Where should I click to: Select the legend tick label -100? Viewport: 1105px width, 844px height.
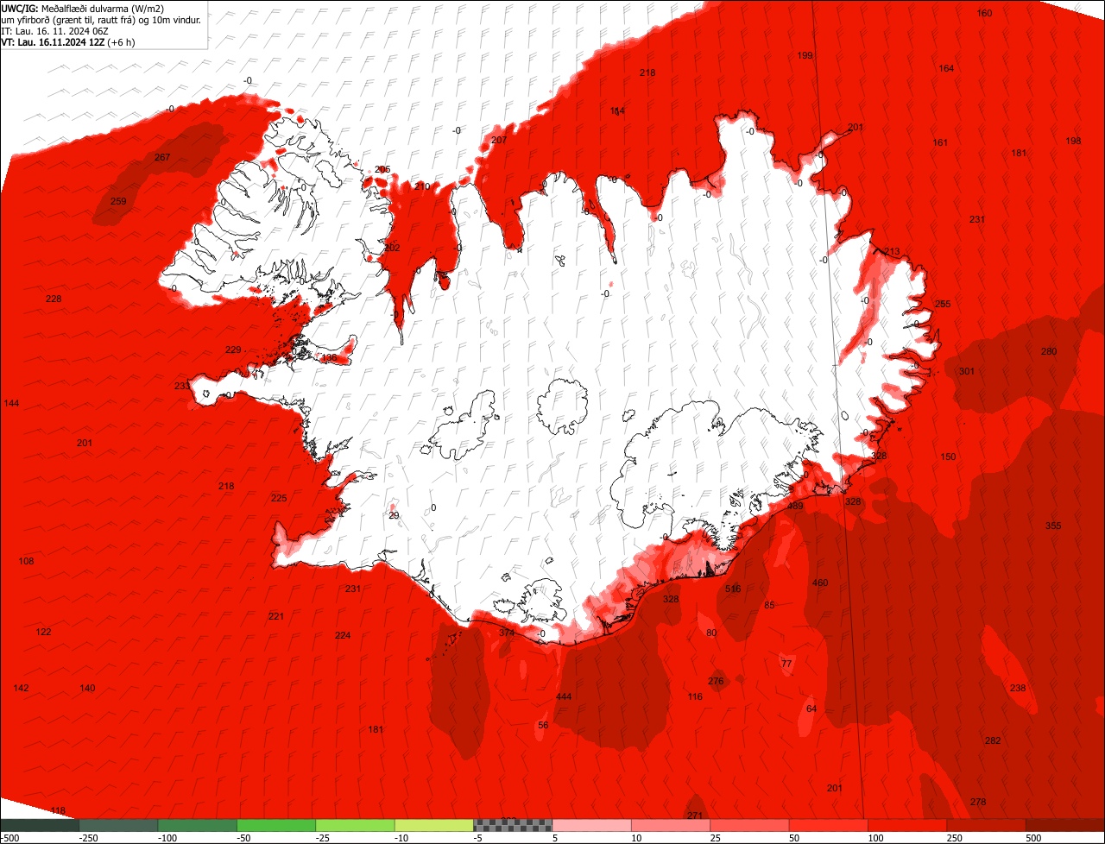click(167, 838)
